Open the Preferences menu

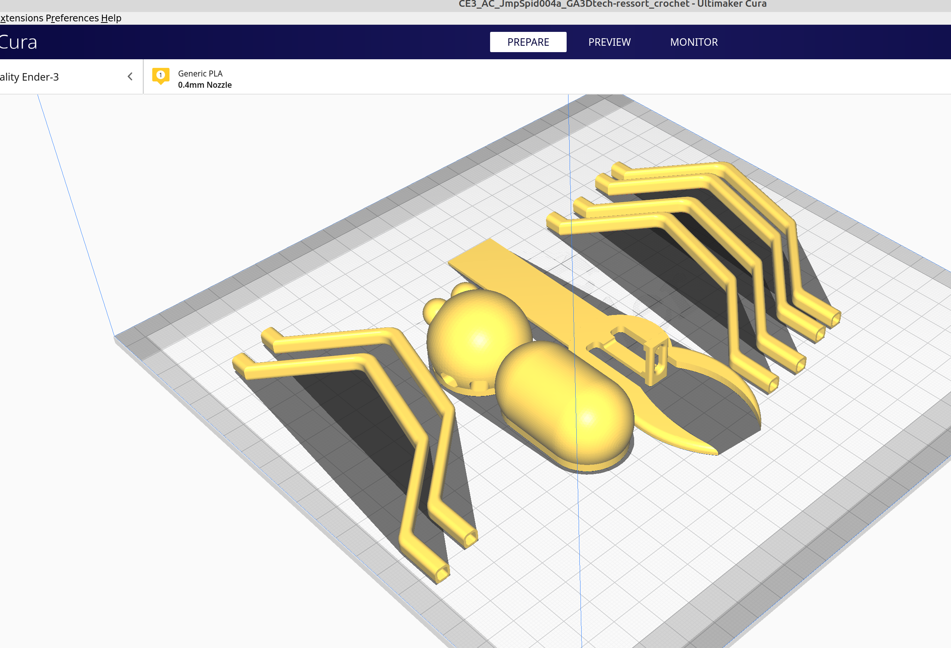click(72, 18)
